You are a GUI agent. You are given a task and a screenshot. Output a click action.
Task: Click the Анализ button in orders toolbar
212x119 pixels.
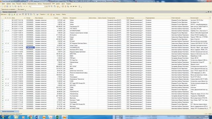[x=58, y=15]
